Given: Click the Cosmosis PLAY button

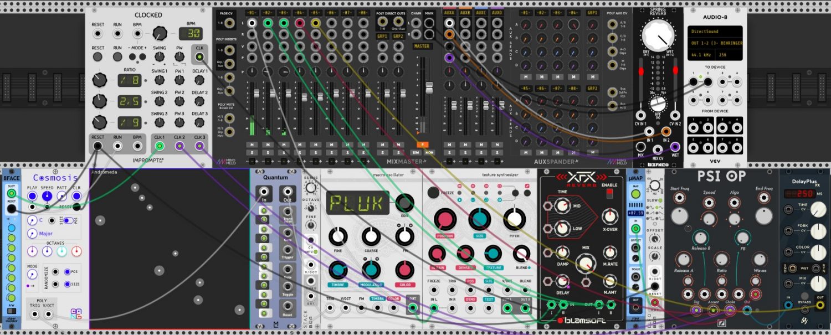Looking at the screenshot, I should tap(33, 196).
